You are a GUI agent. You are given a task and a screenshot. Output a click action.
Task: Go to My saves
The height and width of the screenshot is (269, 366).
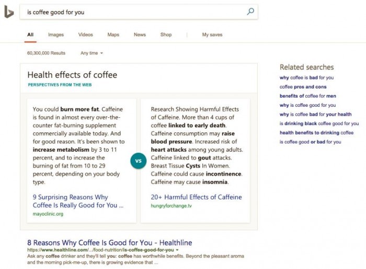pyautogui.click(x=212, y=35)
